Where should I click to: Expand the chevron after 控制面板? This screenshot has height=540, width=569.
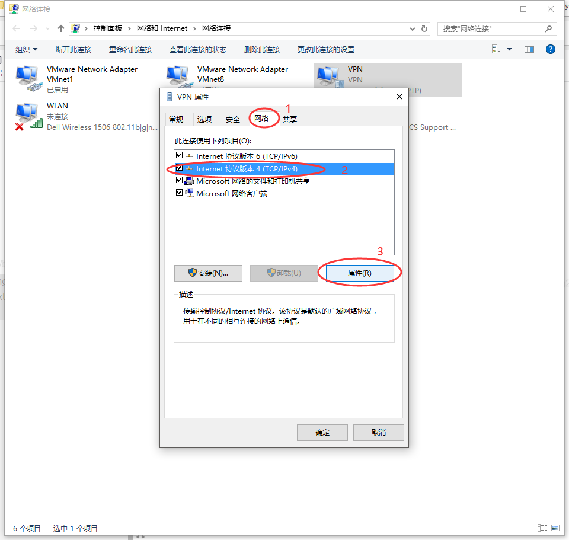click(x=129, y=28)
